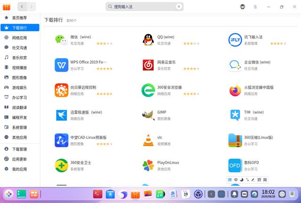Open the 向日葵远程控制 sunflower icon
Screen dimensions: 301x203
[x=62, y=90]
